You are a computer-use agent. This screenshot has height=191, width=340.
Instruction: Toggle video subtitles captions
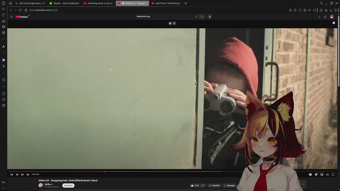point(310,175)
